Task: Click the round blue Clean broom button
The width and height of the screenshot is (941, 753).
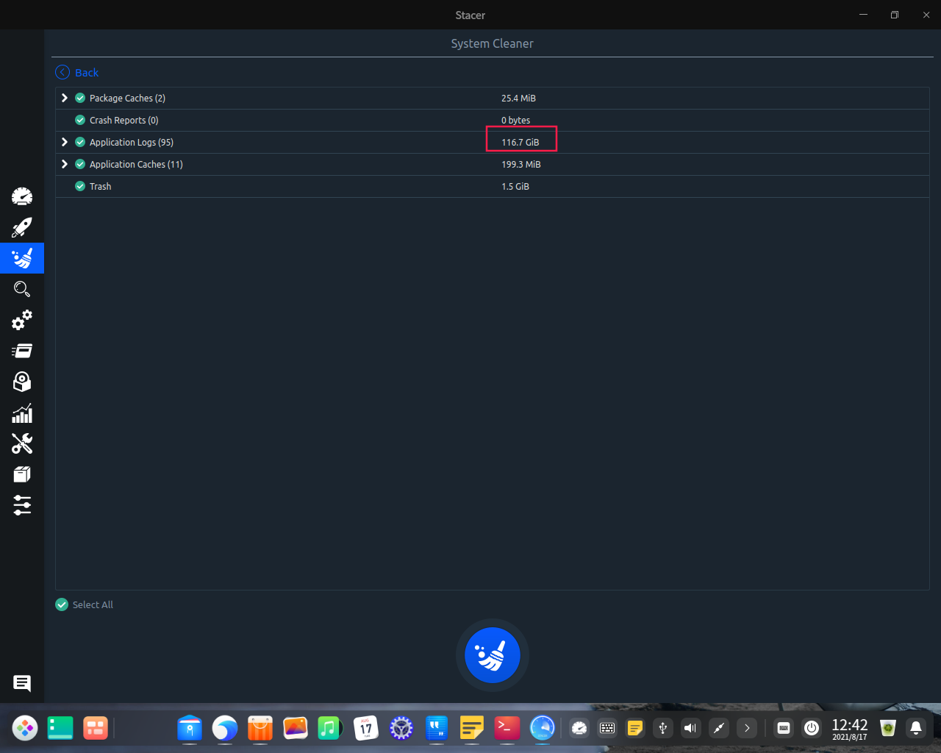Action: point(493,655)
